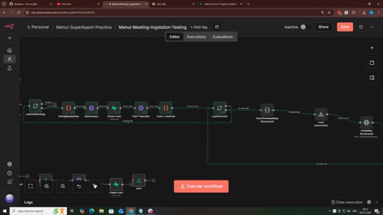Switch to the Evaluations tab

pos(222,37)
